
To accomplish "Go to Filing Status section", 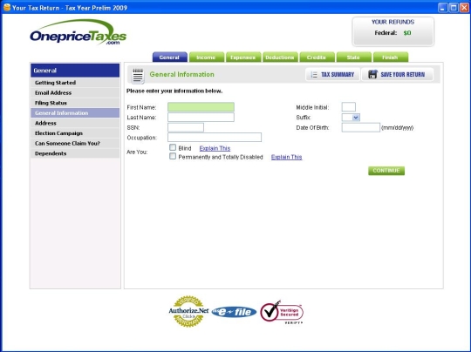I will pyautogui.click(x=75, y=103).
